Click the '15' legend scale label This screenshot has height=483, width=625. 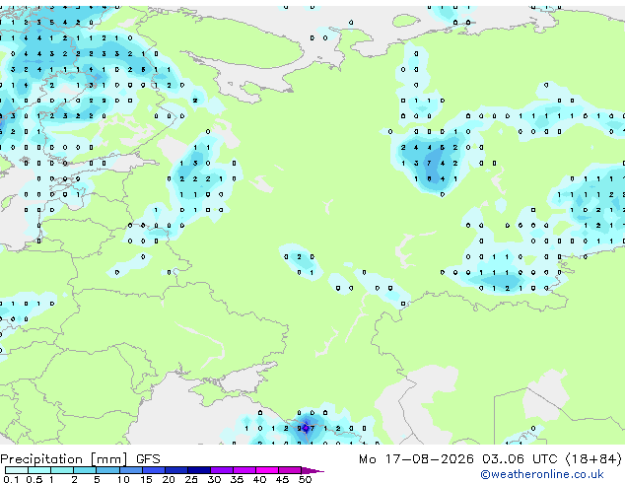coord(146,479)
